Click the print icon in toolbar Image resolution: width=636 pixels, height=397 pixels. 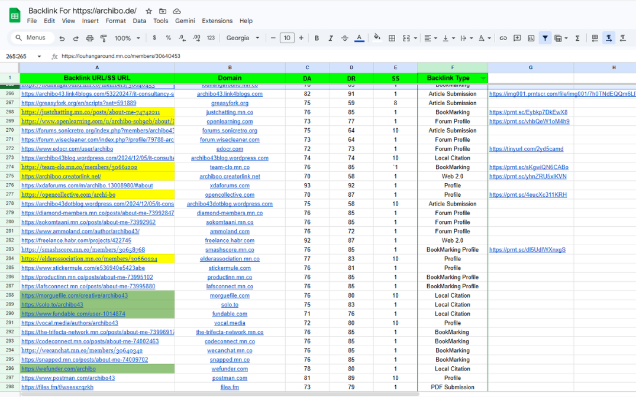click(x=90, y=38)
